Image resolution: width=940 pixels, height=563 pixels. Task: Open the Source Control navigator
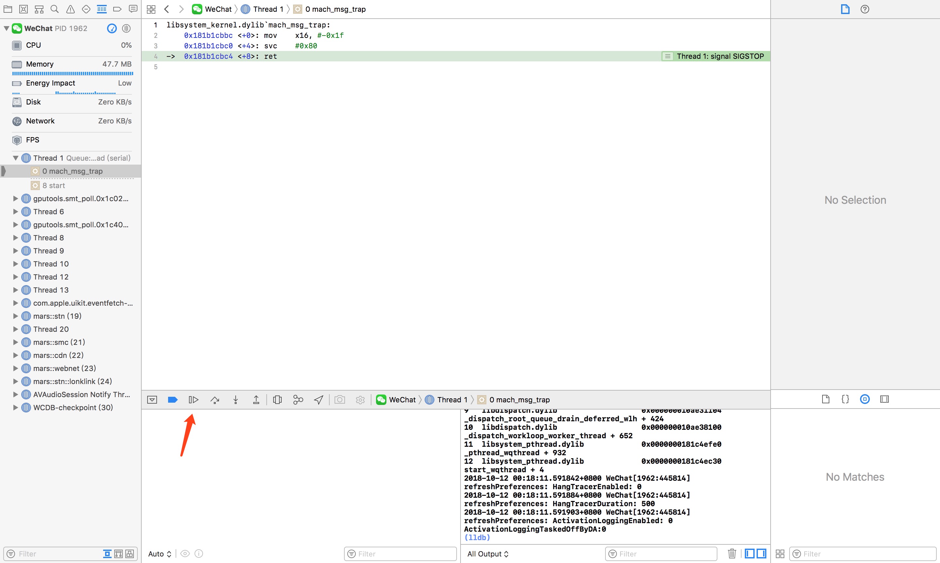coord(23,9)
